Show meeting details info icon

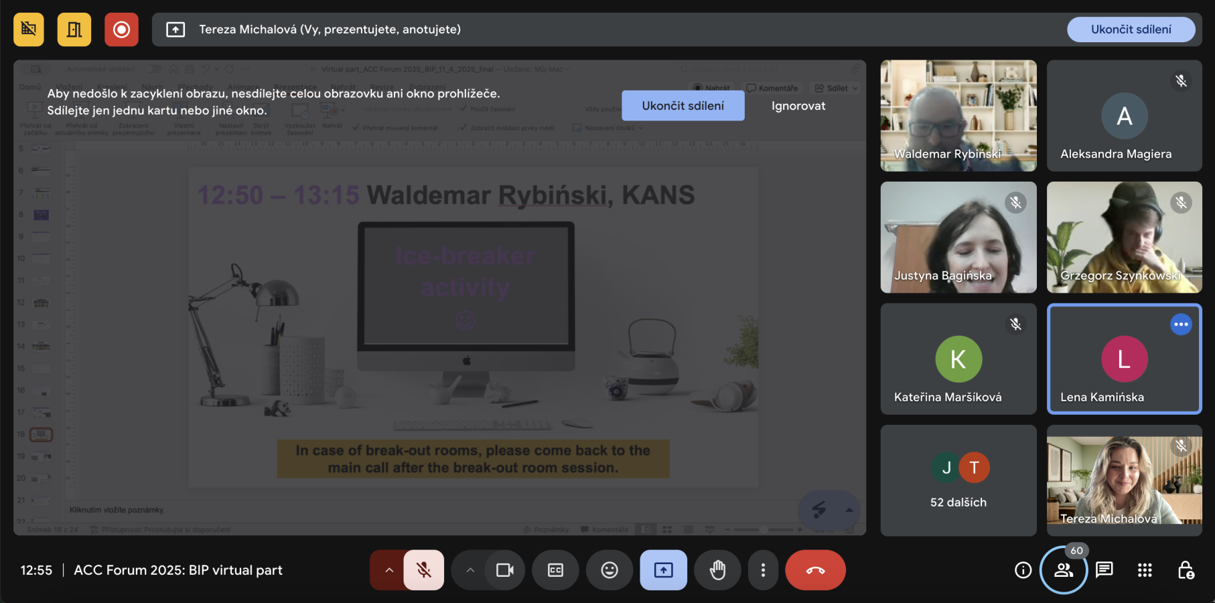(1023, 570)
